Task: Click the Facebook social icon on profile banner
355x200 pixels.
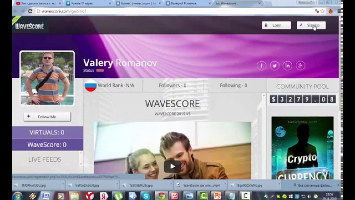Action: pos(262,66)
